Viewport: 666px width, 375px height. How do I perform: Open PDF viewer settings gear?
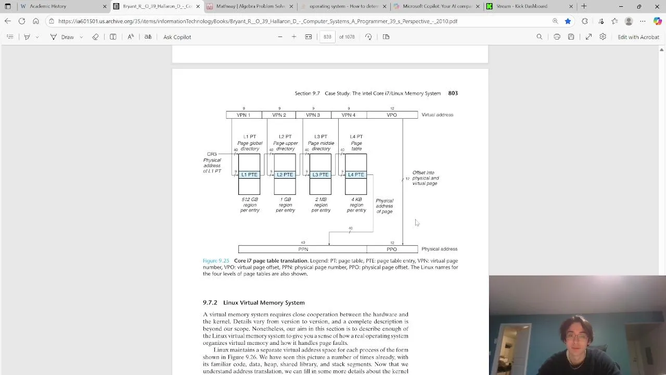[603, 37]
